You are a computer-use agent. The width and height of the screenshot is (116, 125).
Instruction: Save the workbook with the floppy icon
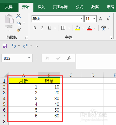[5, 46]
